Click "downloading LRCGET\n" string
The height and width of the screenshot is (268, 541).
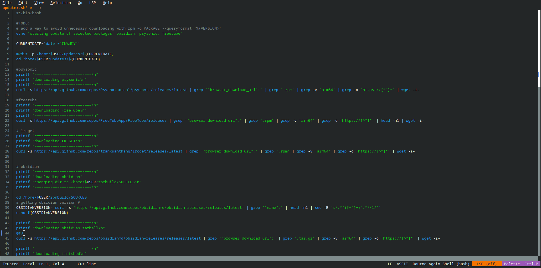tap(57, 141)
